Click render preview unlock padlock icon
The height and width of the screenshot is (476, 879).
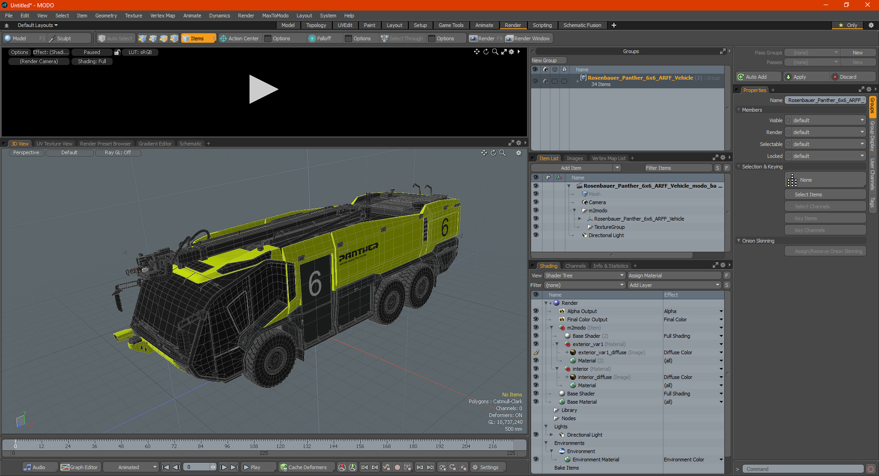click(117, 52)
